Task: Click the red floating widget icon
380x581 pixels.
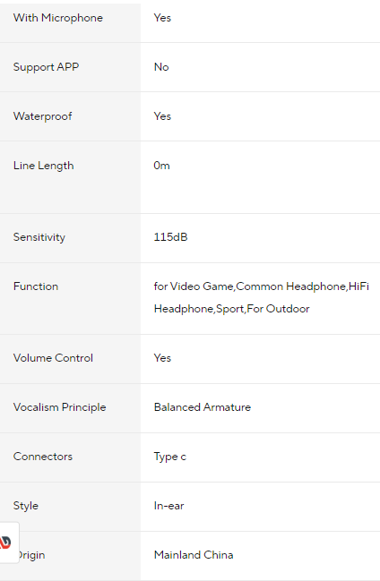Action: (x=5, y=543)
